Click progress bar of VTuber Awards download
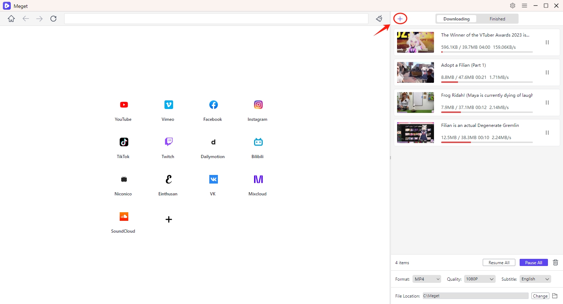563x304 pixels. (487, 52)
